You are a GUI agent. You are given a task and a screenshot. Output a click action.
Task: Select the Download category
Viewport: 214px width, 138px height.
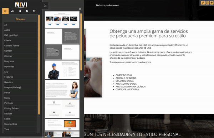pyautogui.click(x=20, y=67)
